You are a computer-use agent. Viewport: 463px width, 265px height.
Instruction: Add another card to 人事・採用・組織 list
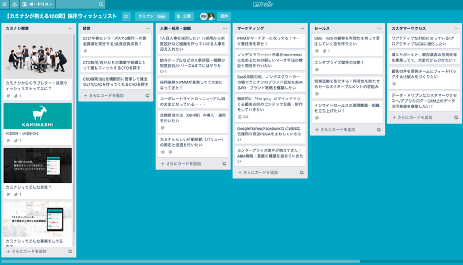tap(181, 164)
